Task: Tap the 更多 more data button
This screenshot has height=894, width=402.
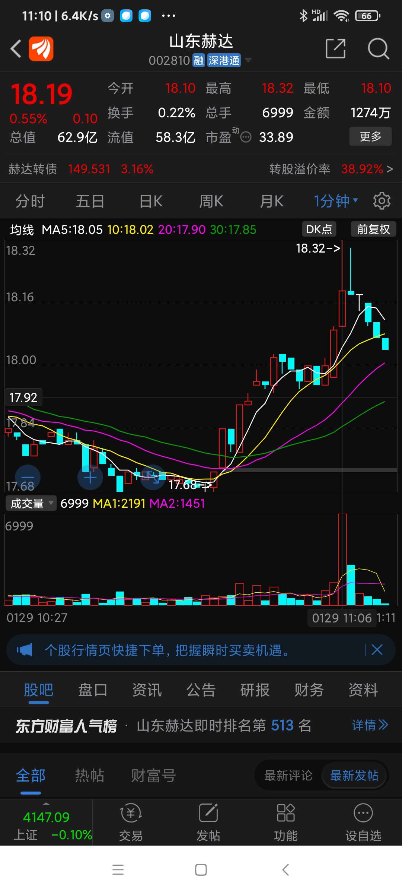Action: [x=370, y=136]
